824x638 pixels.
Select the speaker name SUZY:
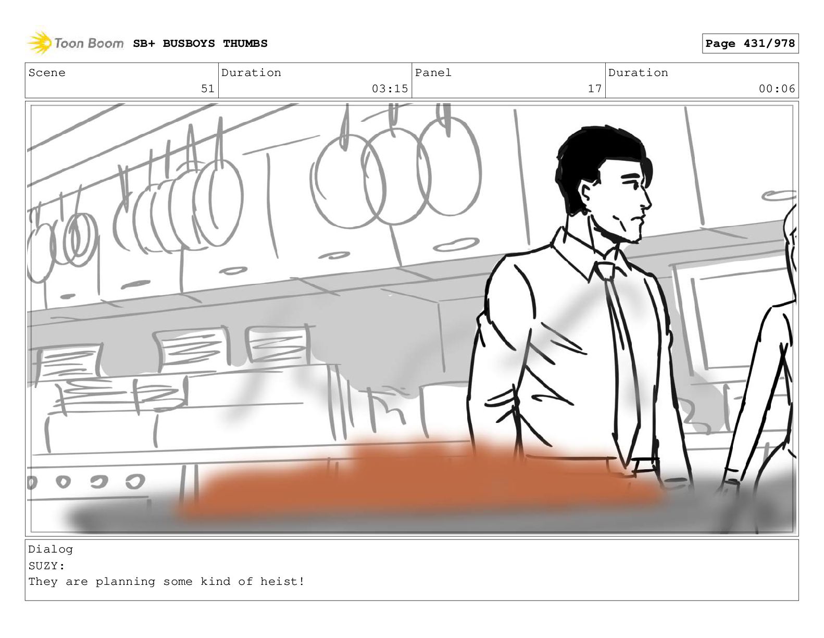pos(47,566)
